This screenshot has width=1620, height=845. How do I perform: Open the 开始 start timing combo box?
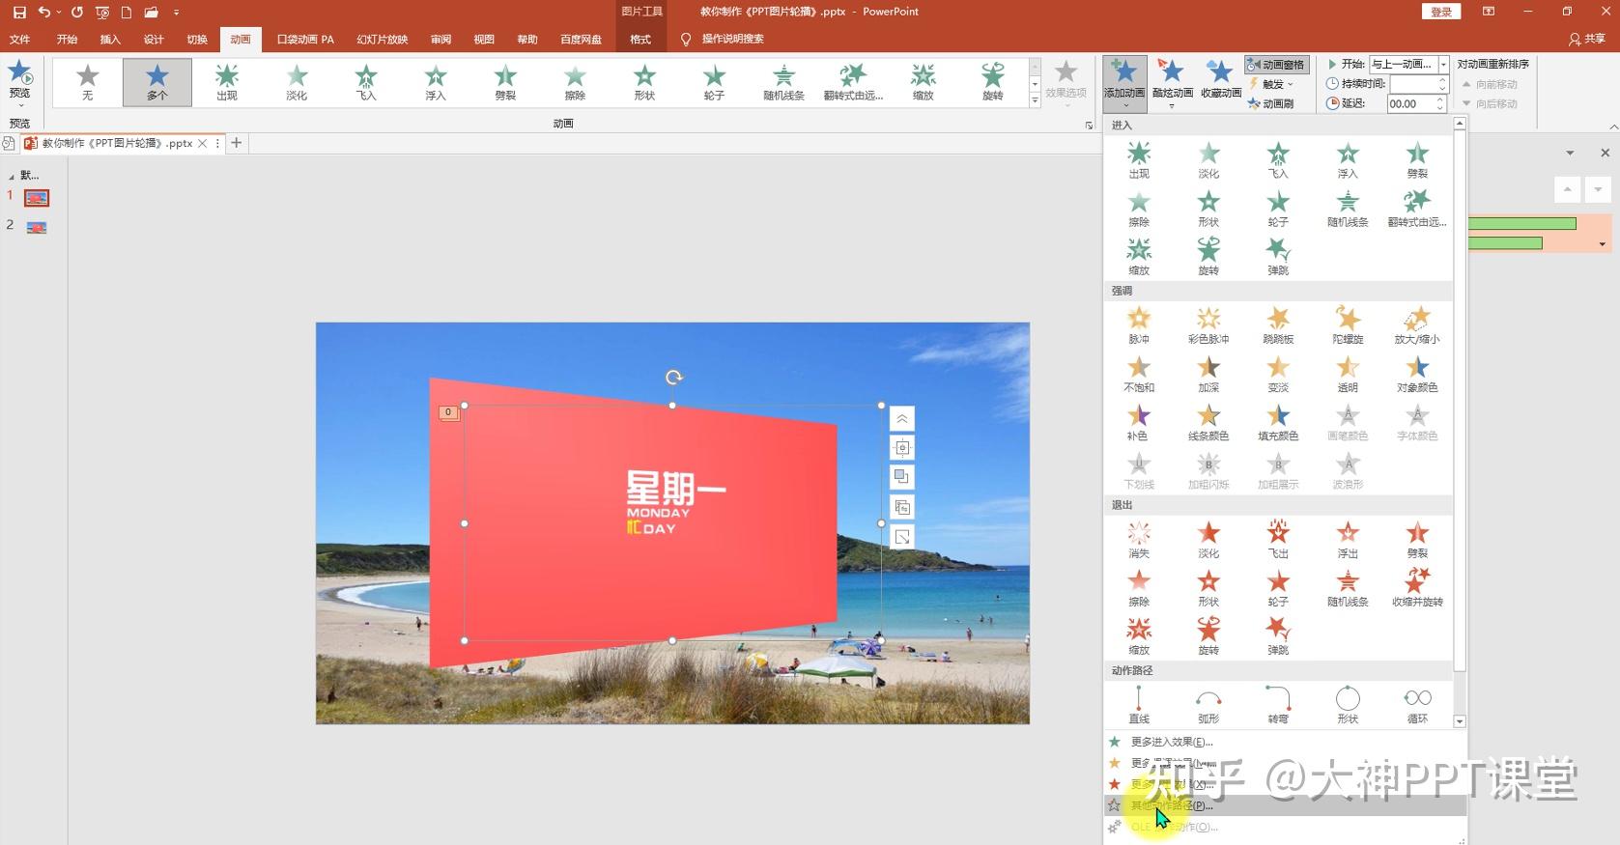pyautogui.click(x=1409, y=65)
